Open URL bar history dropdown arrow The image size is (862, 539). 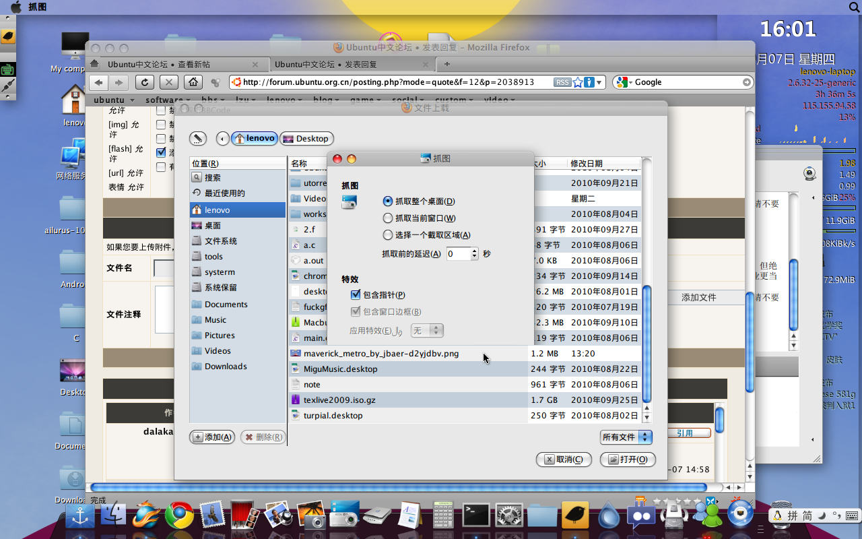(599, 82)
